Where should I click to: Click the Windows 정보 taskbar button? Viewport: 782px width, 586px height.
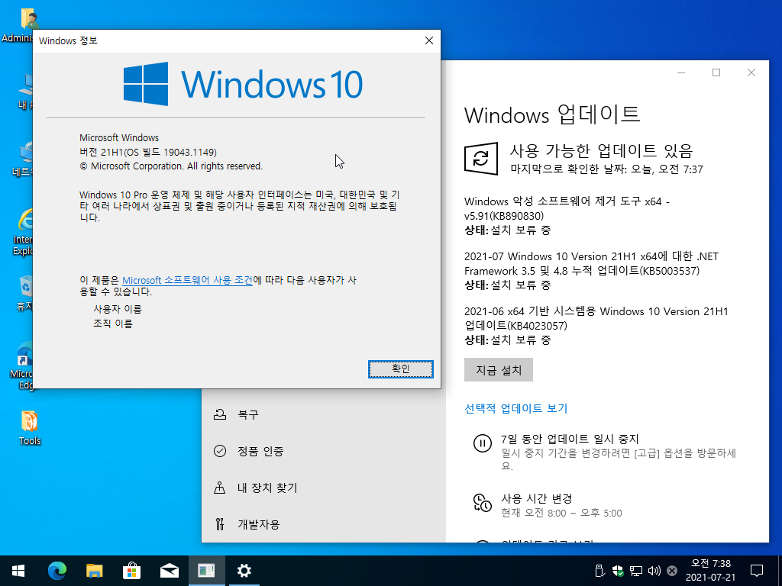click(x=206, y=571)
